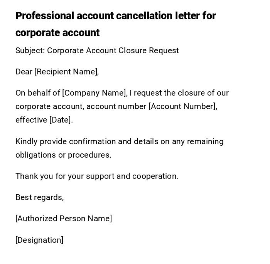Click the [Date] placeholder
270x264 pixels.
61,120
